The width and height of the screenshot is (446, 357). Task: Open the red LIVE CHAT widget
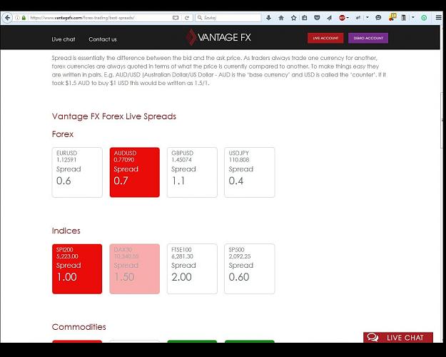pyautogui.click(x=398, y=337)
